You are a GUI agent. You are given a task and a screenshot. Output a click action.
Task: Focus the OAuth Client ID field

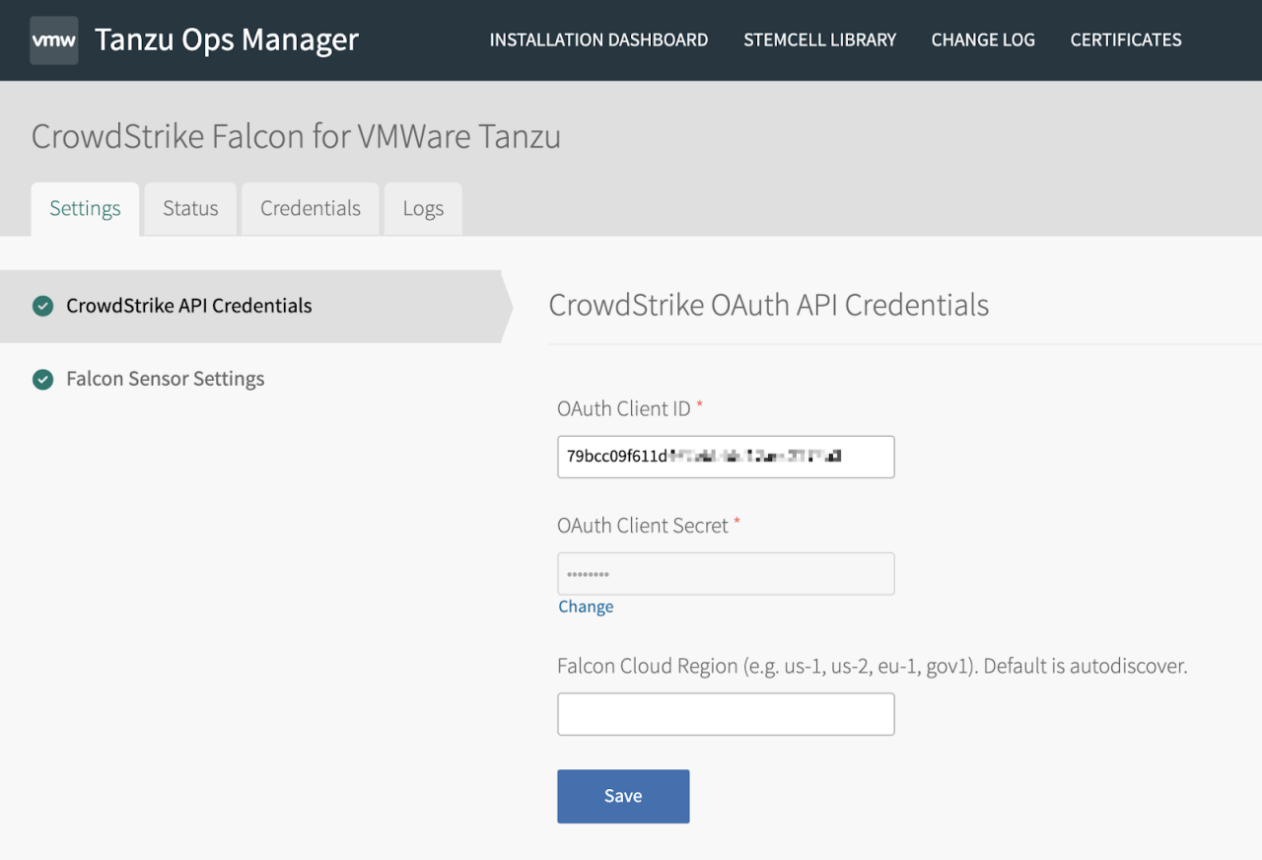pyautogui.click(x=726, y=457)
